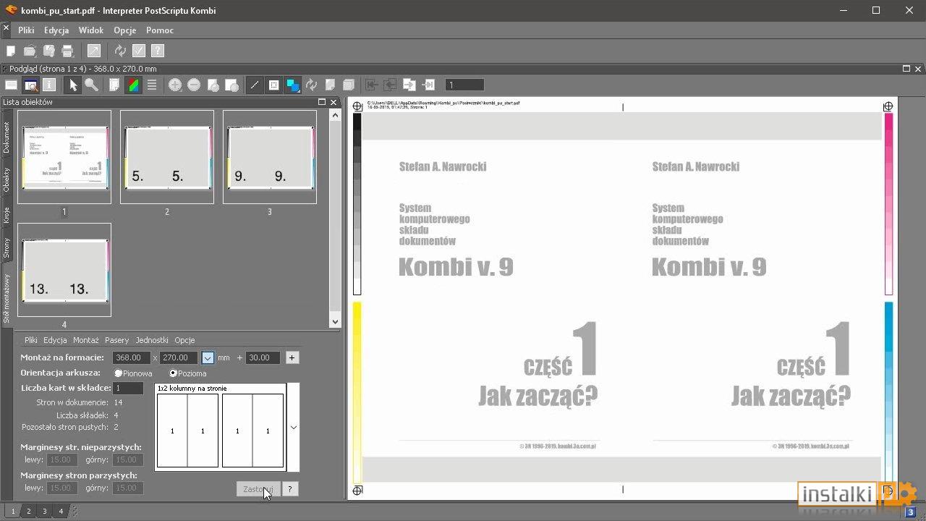The height and width of the screenshot is (521, 926).
Task: Click the Zastosuj button
Action: point(258,489)
